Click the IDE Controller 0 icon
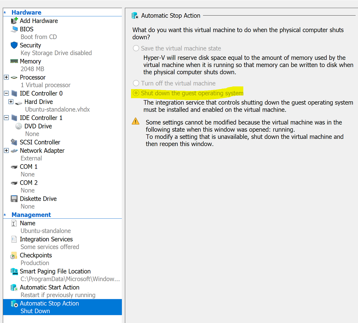 click(x=14, y=93)
